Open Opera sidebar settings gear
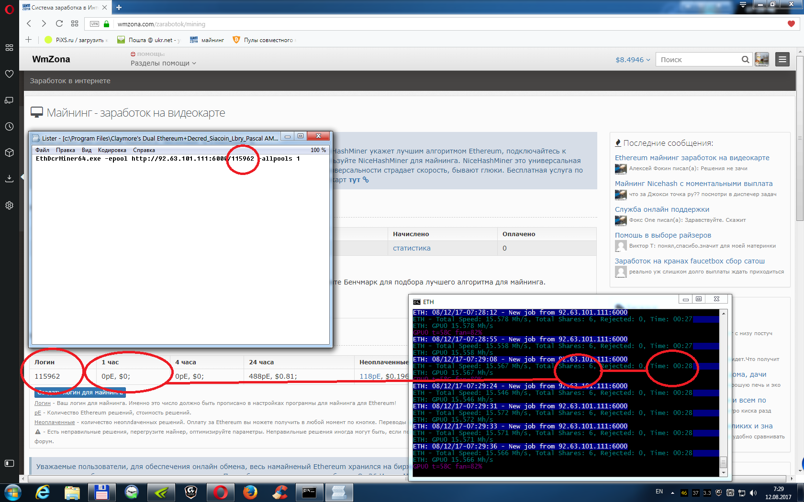The height and width of the screenshot is (502, 804). coord(9,205)
